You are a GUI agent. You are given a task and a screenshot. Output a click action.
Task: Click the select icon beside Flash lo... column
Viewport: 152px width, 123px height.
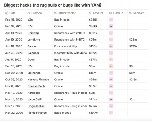110,13
